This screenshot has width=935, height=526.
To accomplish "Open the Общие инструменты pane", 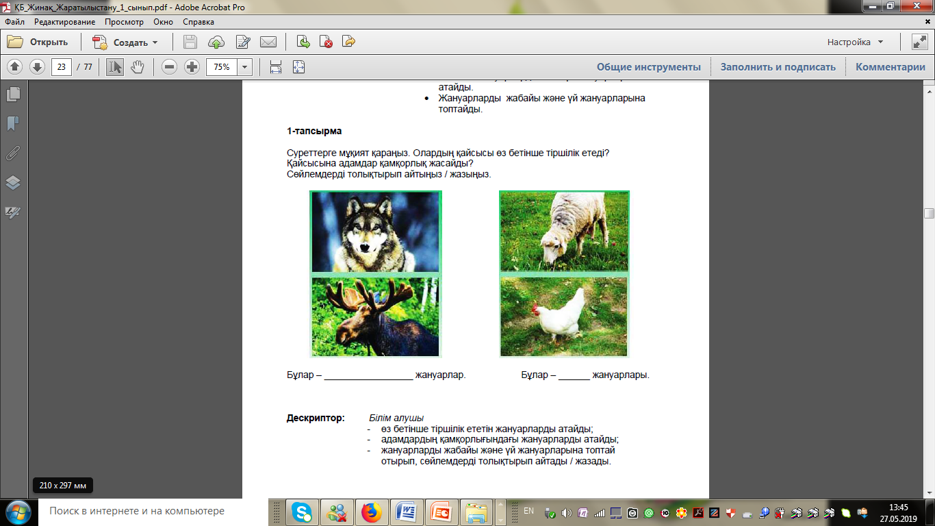I will [x=649, y=67].
